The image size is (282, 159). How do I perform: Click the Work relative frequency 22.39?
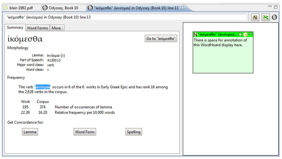click(x=25, y=113)
